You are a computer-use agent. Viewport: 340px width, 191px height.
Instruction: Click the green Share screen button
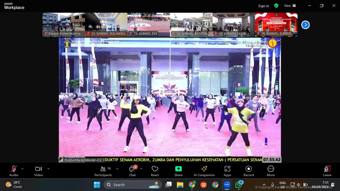(178, 171)
